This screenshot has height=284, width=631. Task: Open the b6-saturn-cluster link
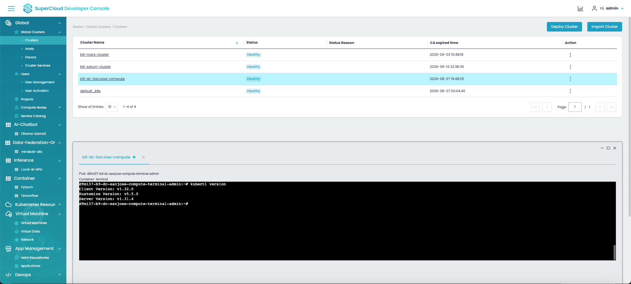point(95,67)
